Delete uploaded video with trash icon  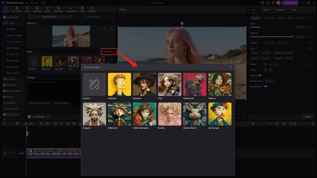click(111, 29)
